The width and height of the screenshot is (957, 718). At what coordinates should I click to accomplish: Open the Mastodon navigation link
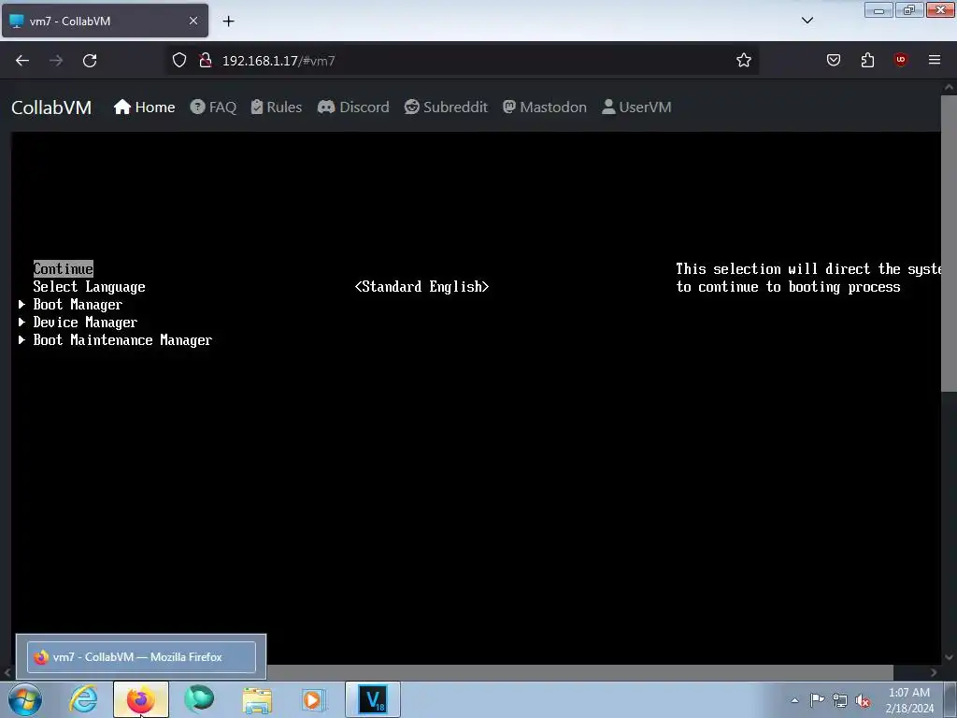(545, 108)
